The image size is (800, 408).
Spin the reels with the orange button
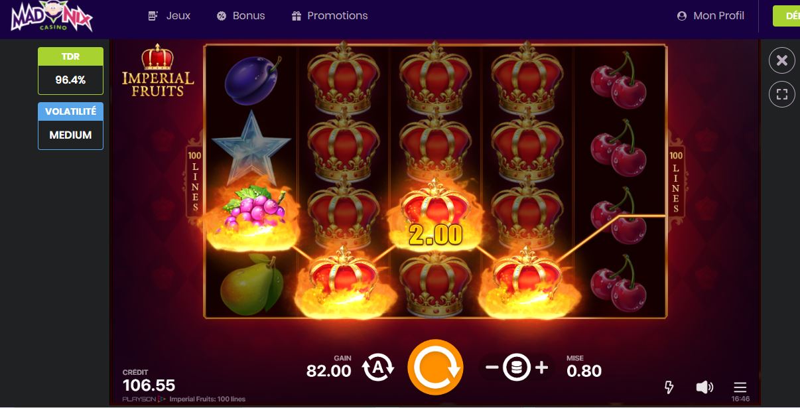[435, 367]
